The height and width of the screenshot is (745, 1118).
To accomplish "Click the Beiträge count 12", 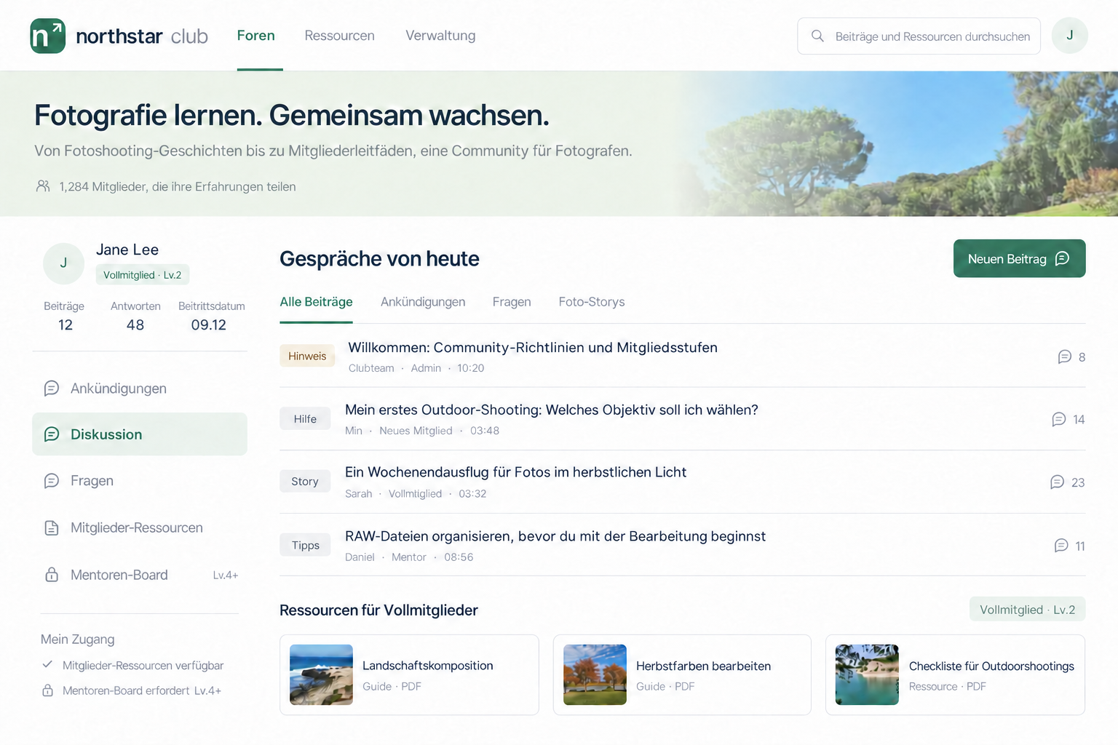I will coord(66,325).
